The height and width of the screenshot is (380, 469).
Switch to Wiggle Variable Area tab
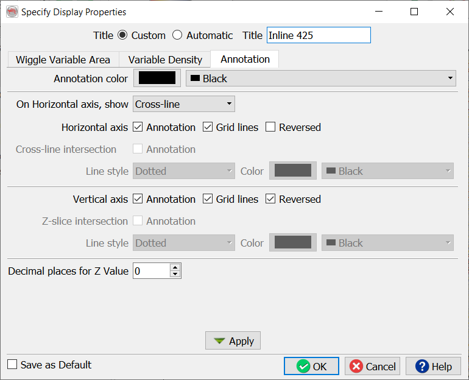pyautogui.click(x=63, y=60)
